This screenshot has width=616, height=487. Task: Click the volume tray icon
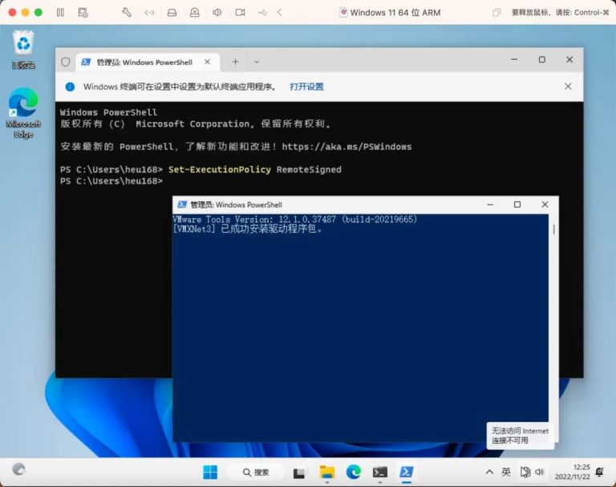point(539,472)
